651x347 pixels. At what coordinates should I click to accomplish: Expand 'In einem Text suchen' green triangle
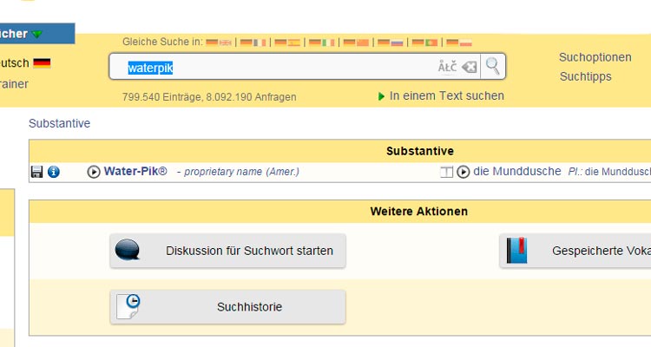pyautogui.click(x=381, y=96)
